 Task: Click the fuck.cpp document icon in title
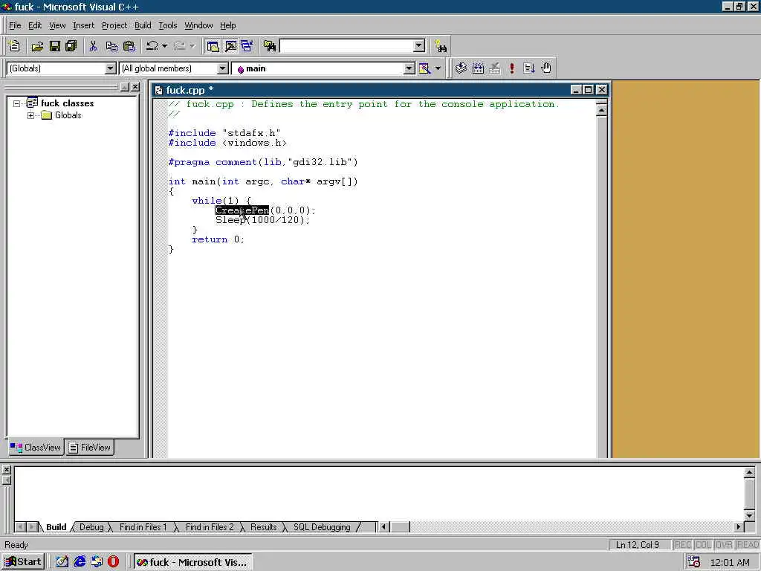click(x=158, y=90)
